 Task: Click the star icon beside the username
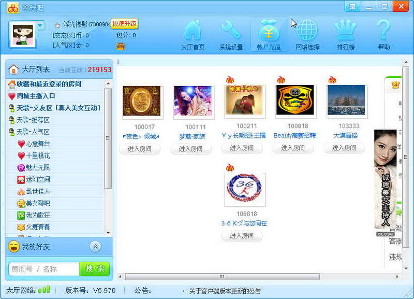(57, 25)
